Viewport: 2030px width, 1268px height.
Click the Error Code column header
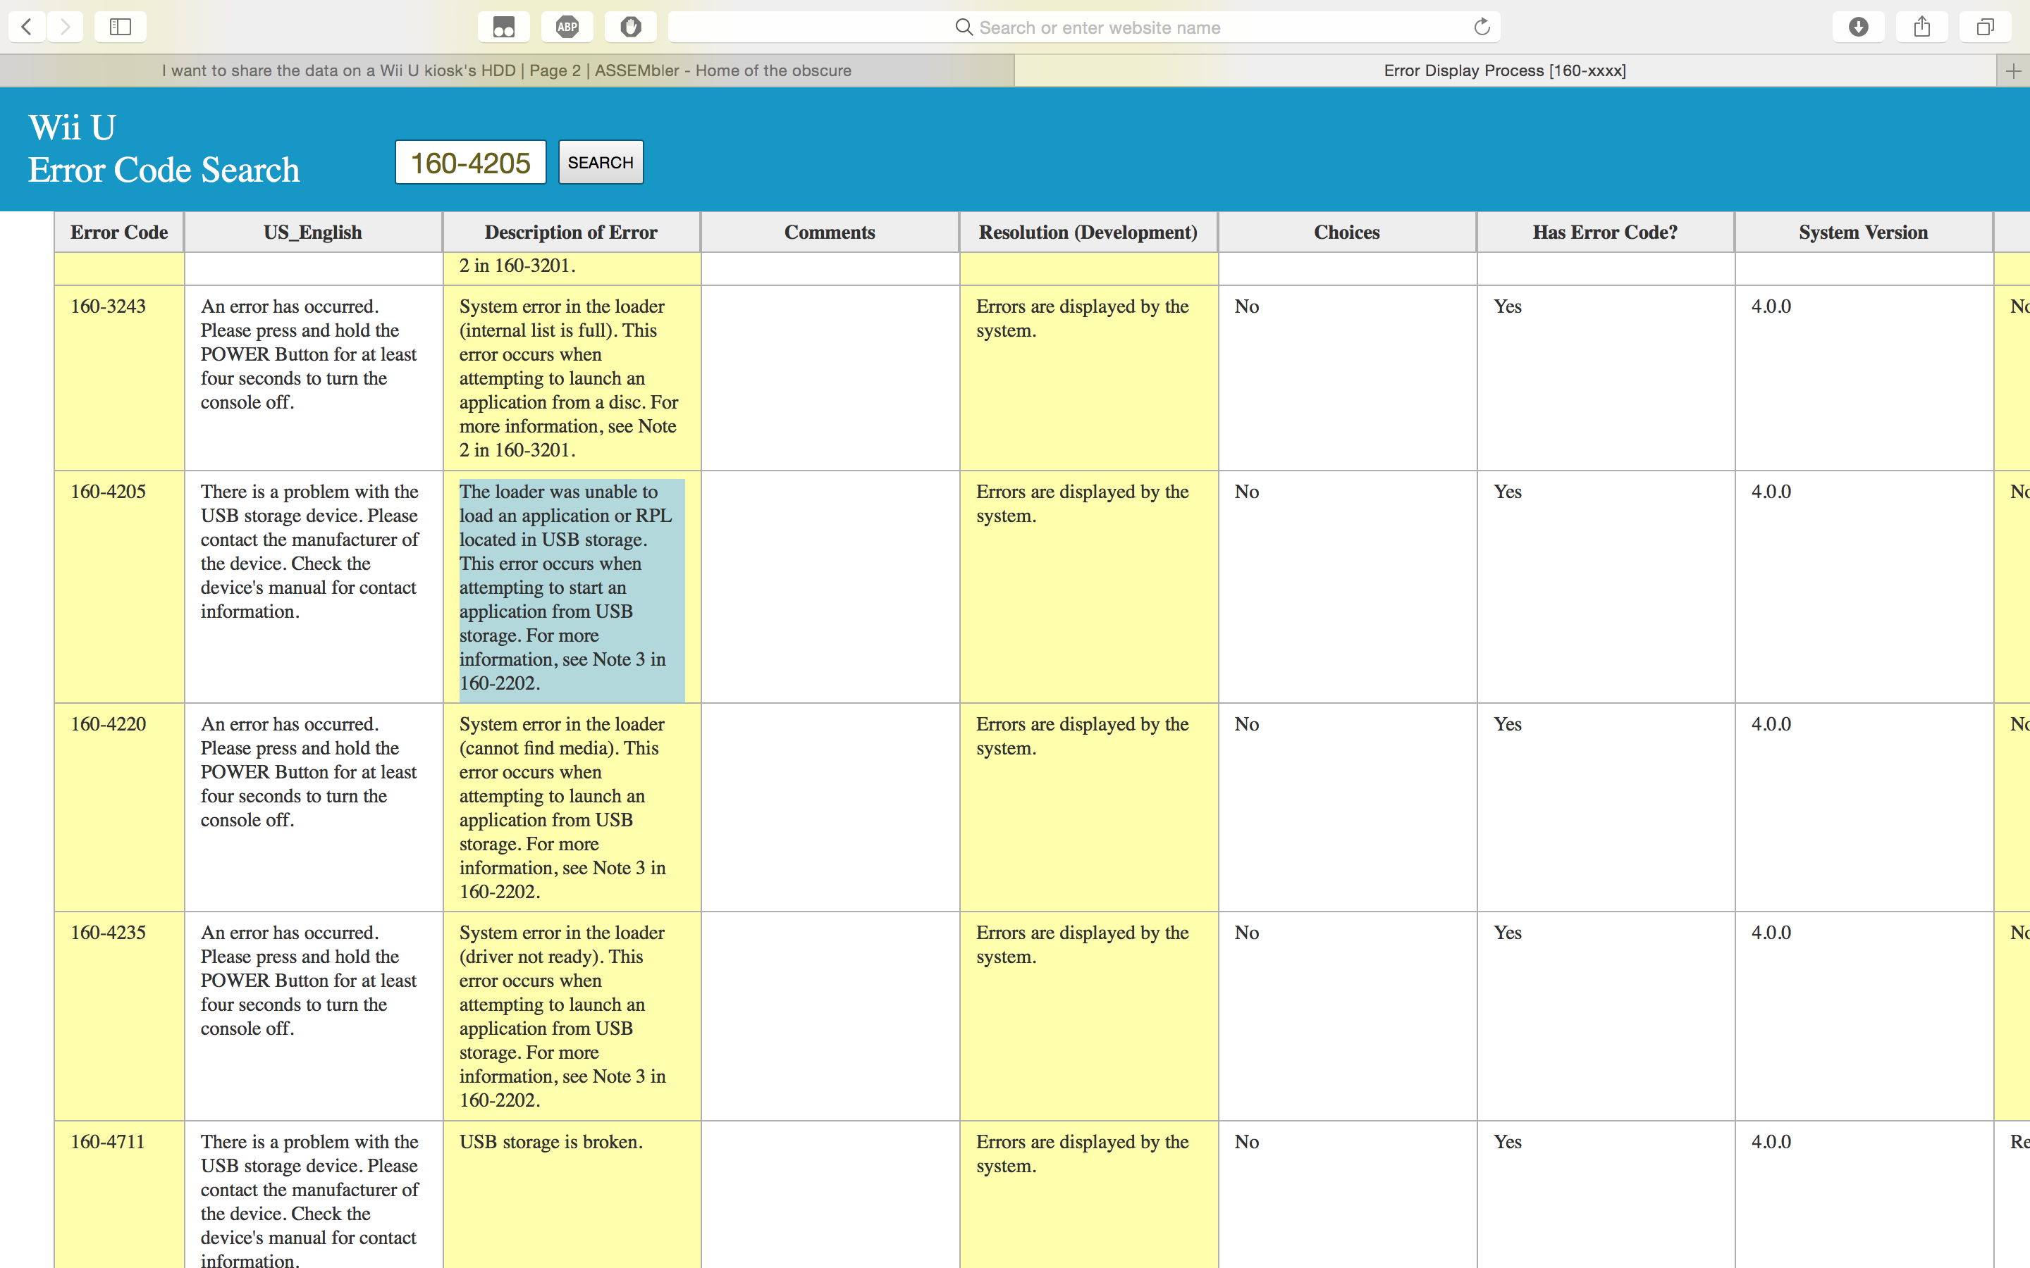tap(119, 232)
